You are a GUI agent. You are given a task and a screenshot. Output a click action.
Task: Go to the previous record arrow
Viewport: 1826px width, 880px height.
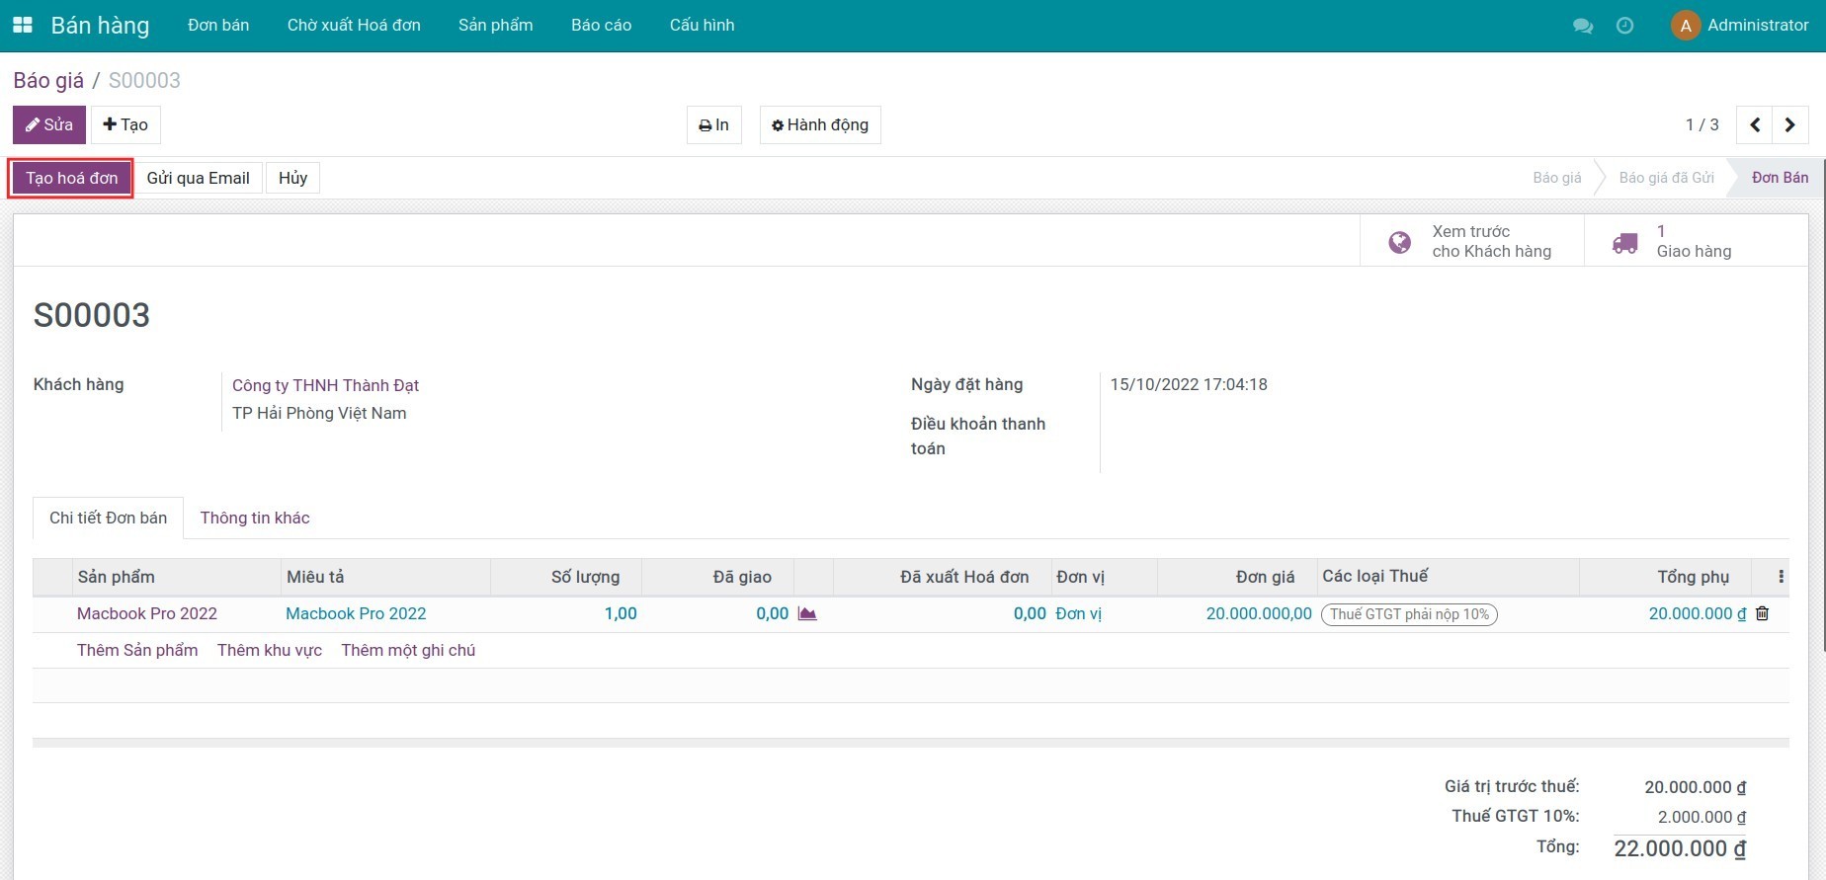tap(1755, 125)
